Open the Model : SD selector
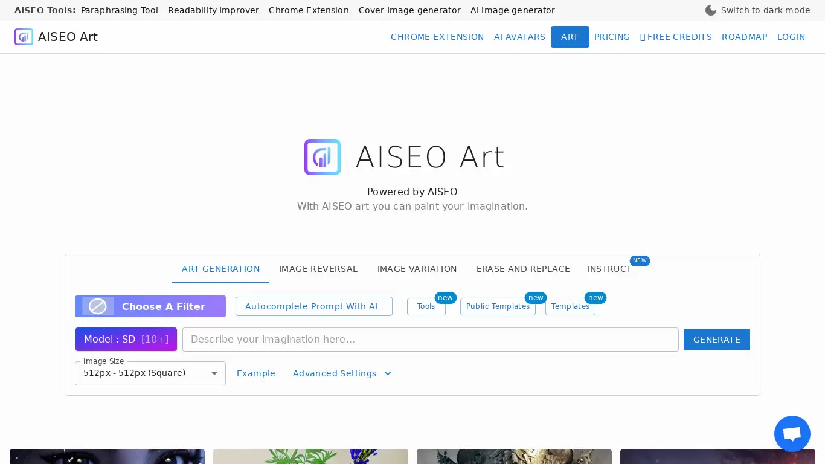This screenshot has width=825, height=464. click(126, 340)
